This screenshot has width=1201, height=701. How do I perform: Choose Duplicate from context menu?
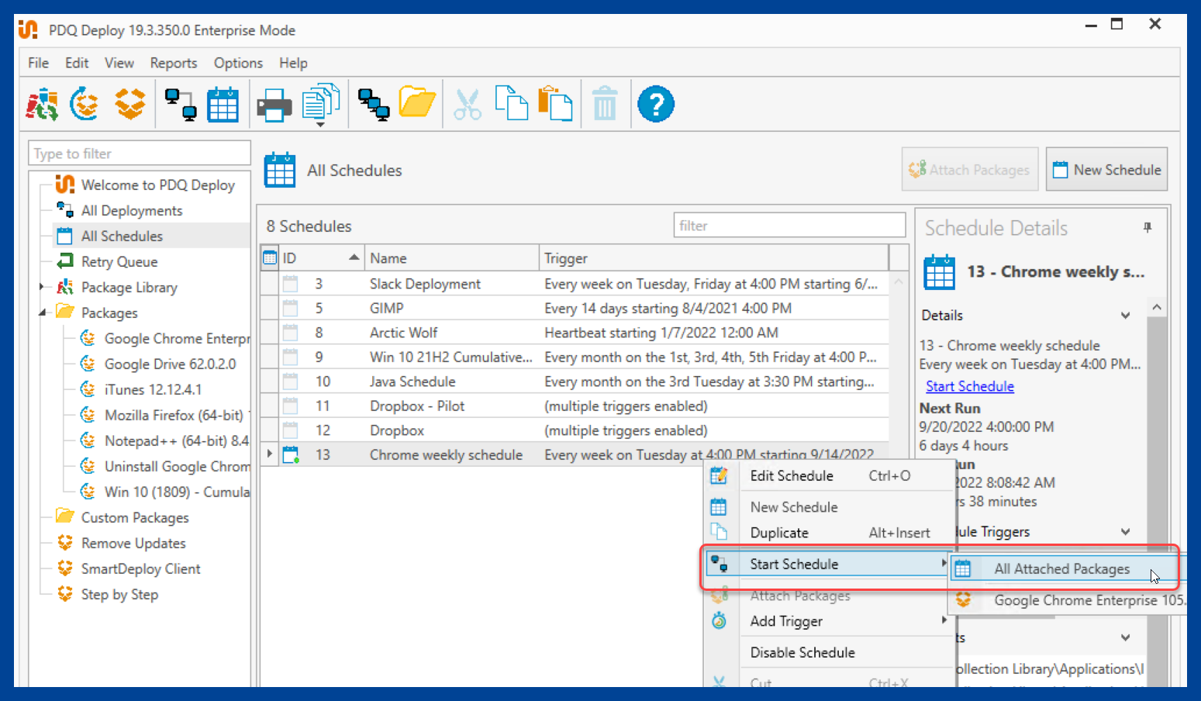point(829,533)
